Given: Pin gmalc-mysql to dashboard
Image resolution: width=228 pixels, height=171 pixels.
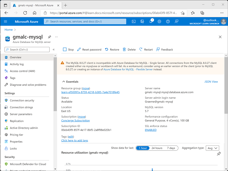Looking at the screenshot, I should tap(50, 37).
